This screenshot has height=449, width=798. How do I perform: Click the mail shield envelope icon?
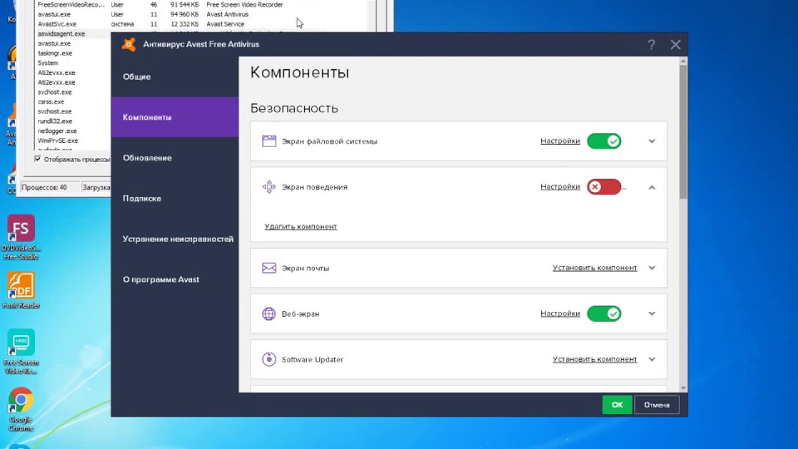coord(269,268)
